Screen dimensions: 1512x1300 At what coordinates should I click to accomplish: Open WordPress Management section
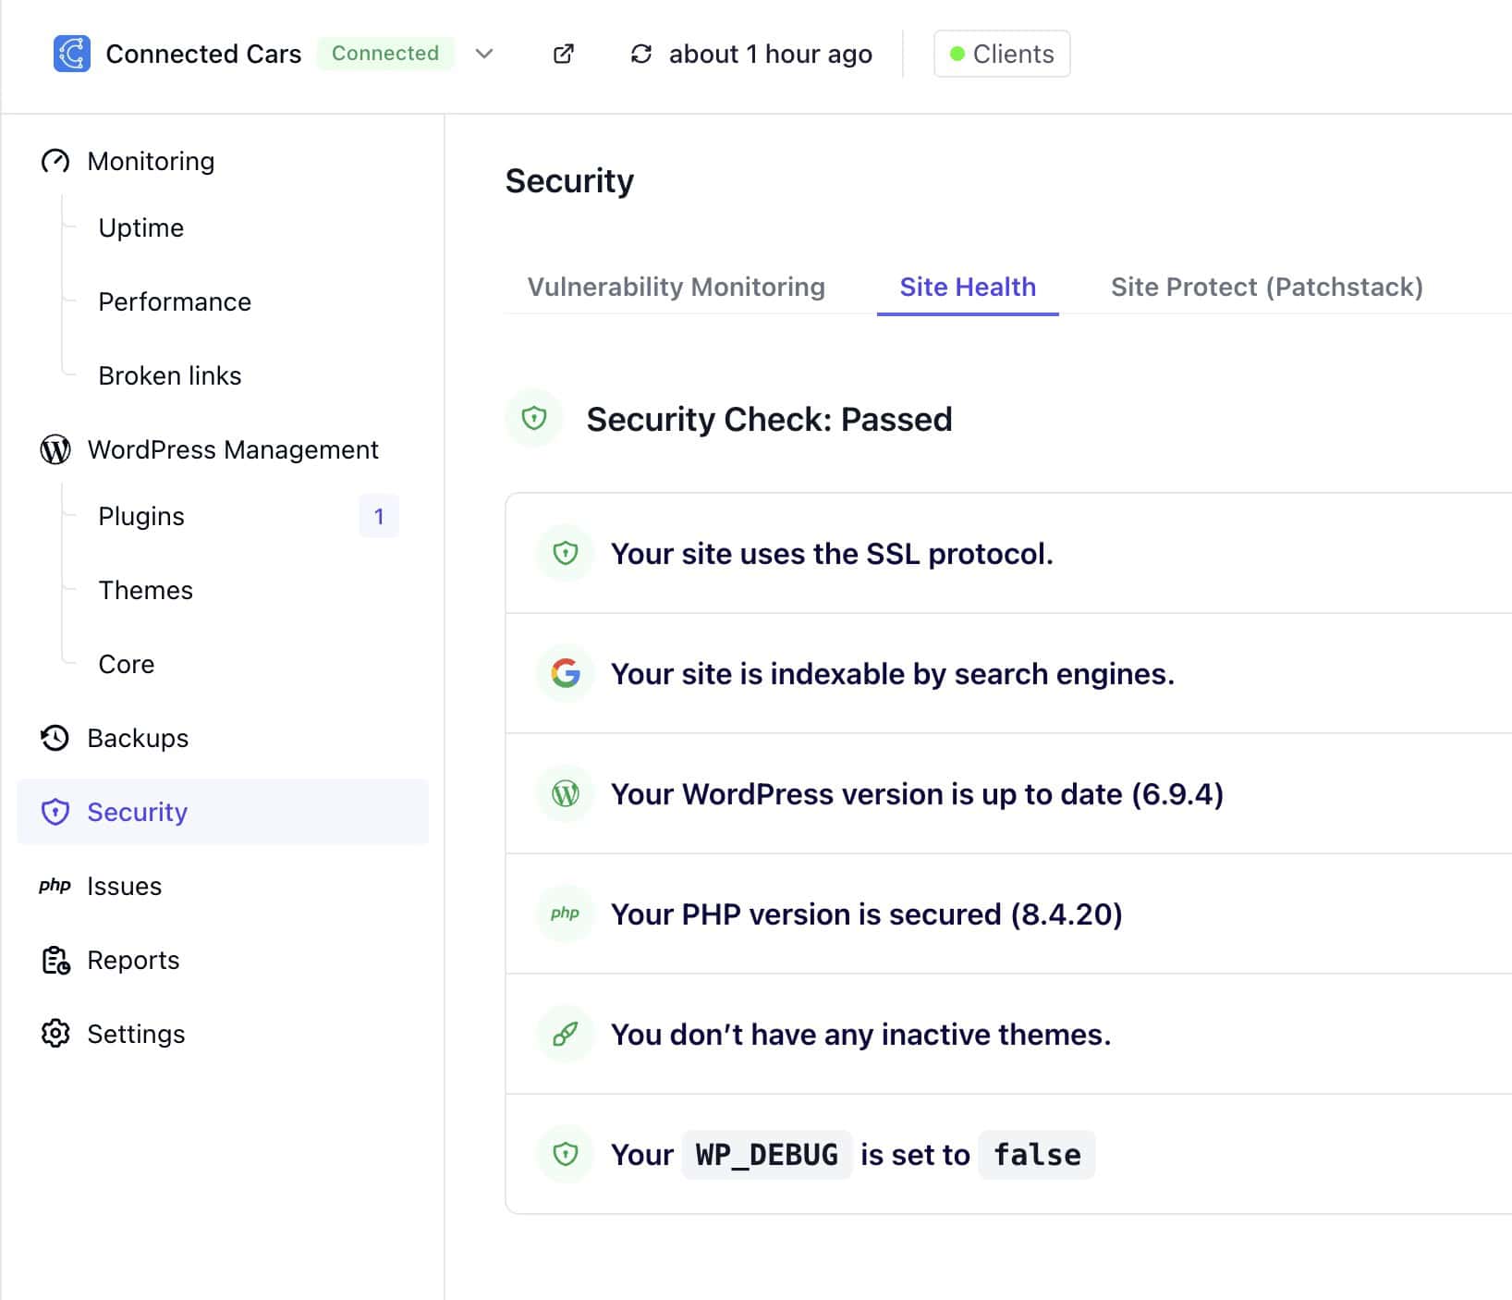click(x=233, y=449)
